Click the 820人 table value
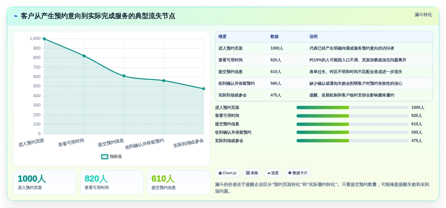The height and width of the screenshot is (208, 446). pyautogui.click(x=276, y=60)
